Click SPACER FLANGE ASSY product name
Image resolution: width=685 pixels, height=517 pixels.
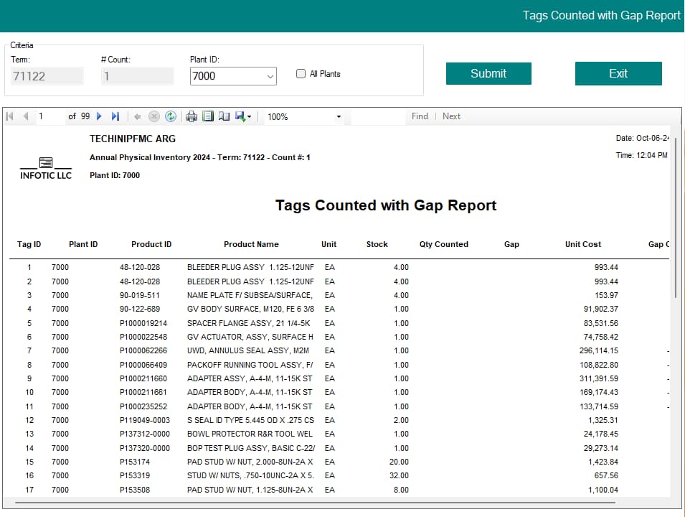(x=249, y=323)
